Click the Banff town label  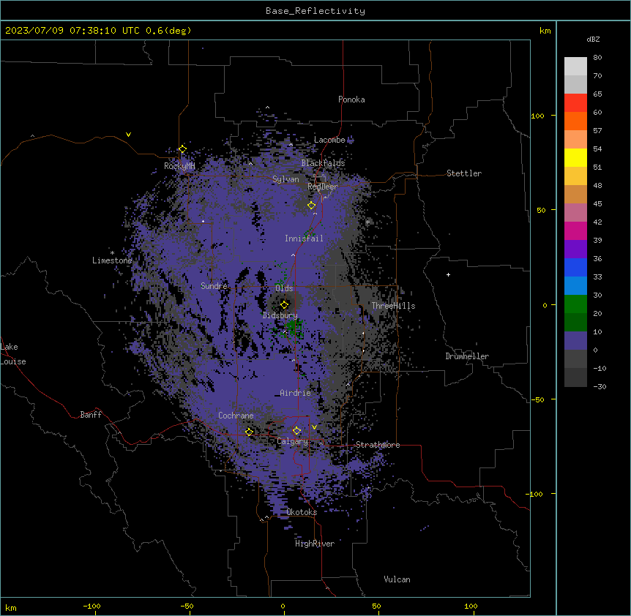[91, 415]
